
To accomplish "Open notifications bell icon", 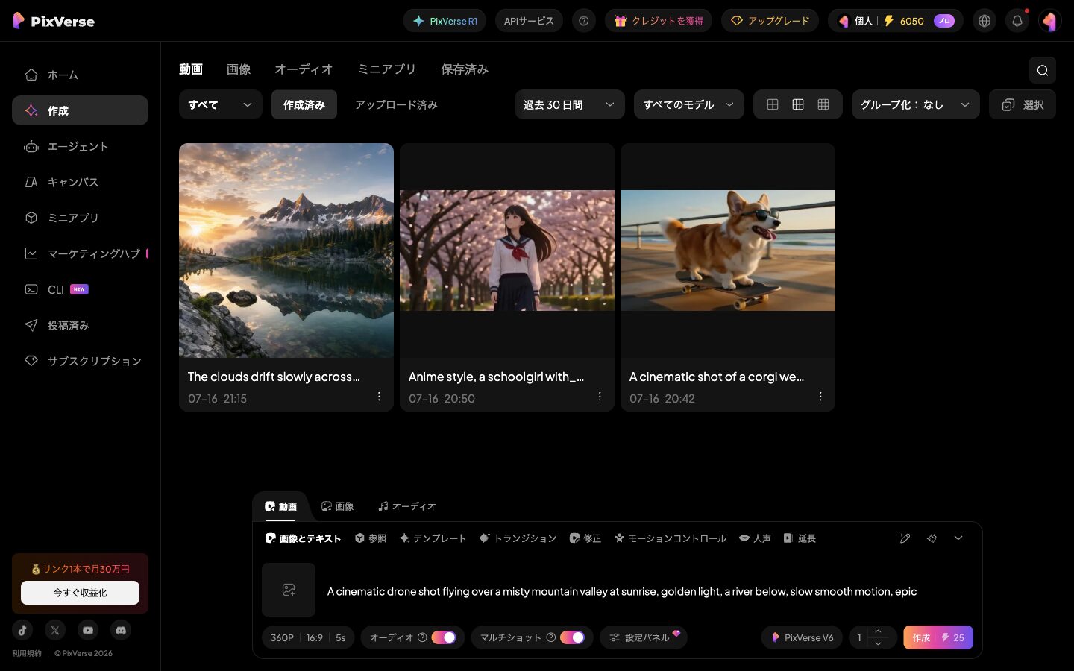I will 1017,21.
